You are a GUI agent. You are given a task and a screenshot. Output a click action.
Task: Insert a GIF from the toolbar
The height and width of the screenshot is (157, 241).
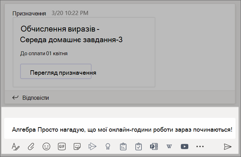62,147
